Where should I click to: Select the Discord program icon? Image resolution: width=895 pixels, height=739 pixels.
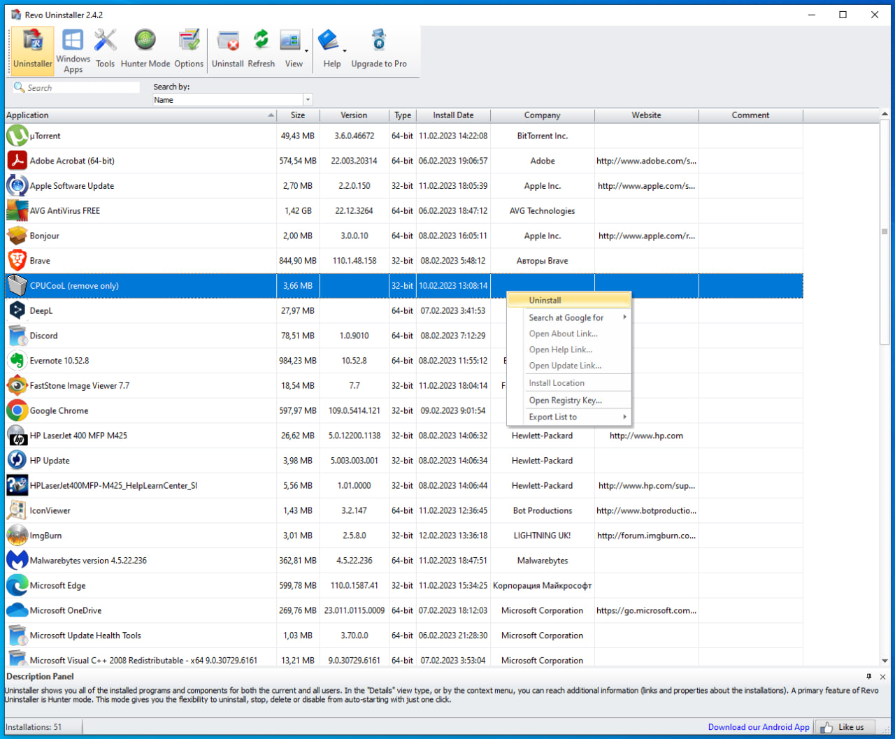click(x=17, y=336)
